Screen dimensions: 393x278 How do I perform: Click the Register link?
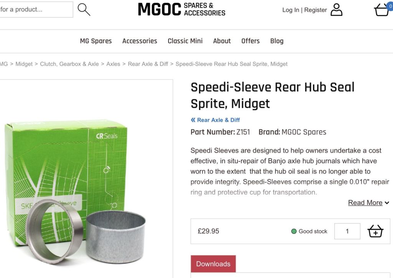[x=315, y=10]
